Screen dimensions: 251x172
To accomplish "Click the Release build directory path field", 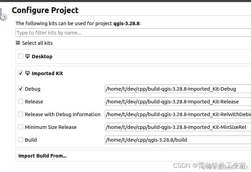I will [x=178, y=101].
